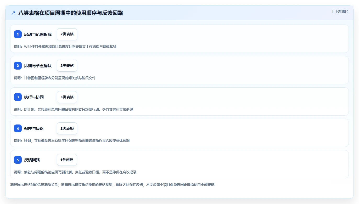Click the 3类表格 chip beside 执行与协同
359x204 pixels.
tap(67, 97)
